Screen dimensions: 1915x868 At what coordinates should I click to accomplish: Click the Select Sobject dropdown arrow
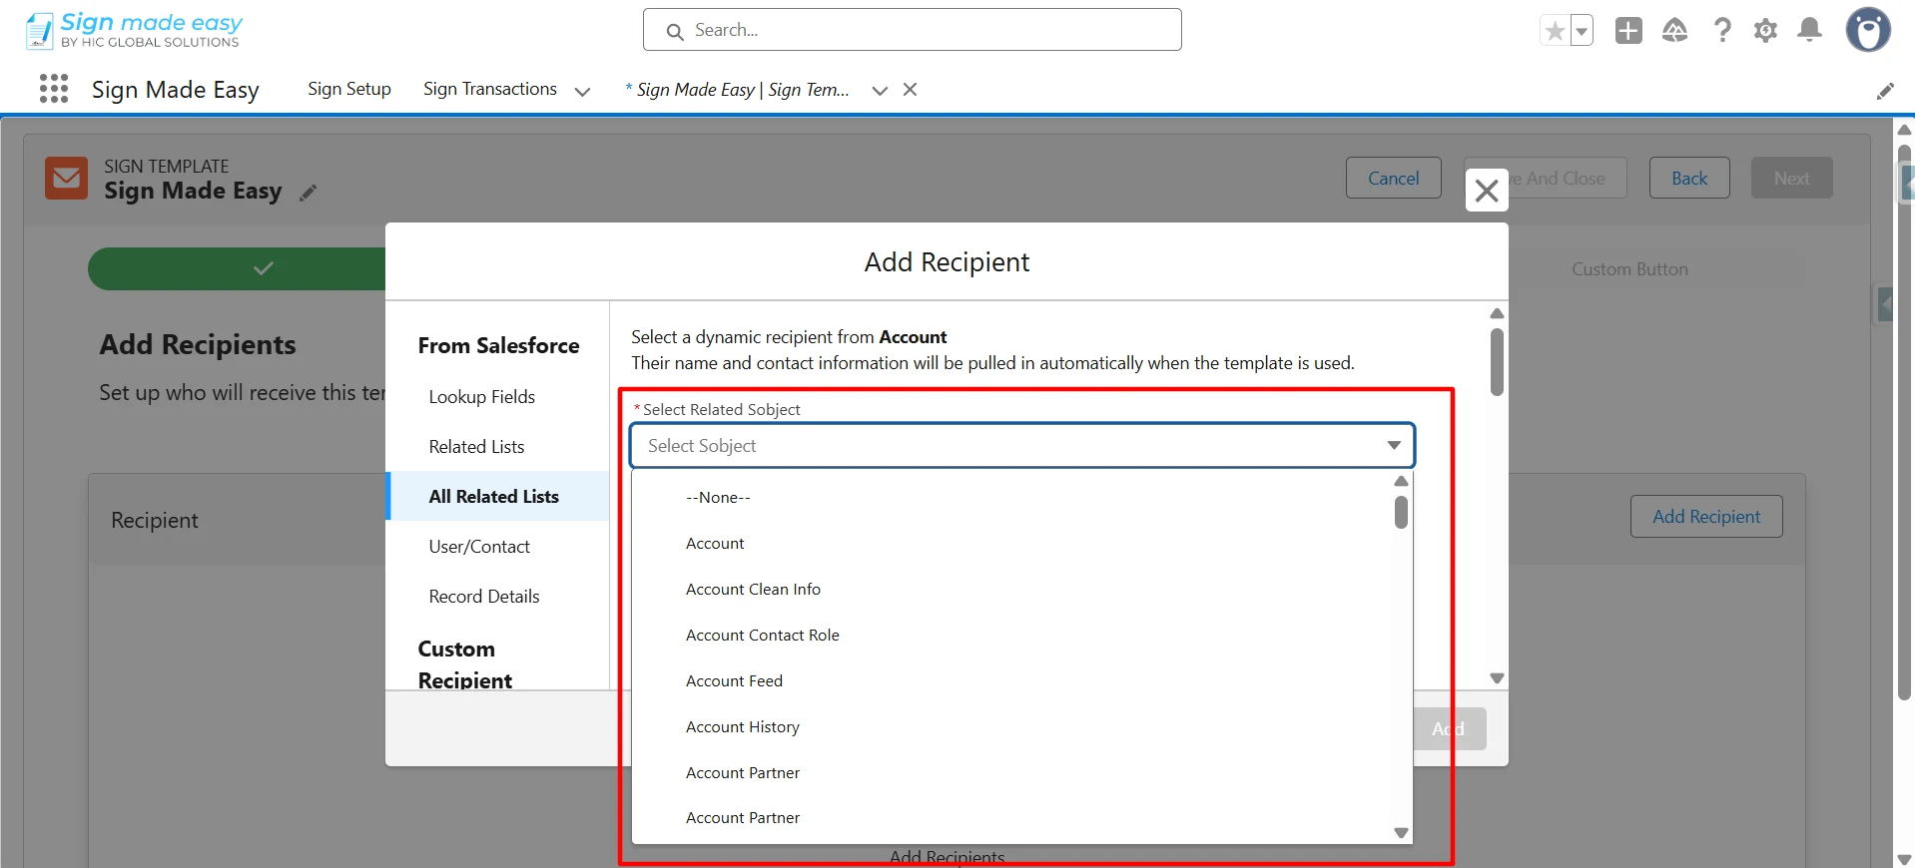[1394, 446]
